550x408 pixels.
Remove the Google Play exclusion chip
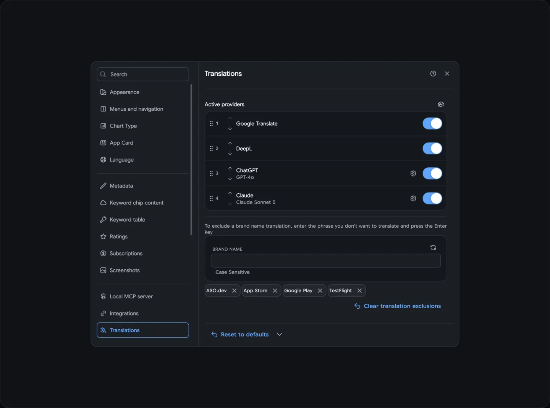click(320, 291)
